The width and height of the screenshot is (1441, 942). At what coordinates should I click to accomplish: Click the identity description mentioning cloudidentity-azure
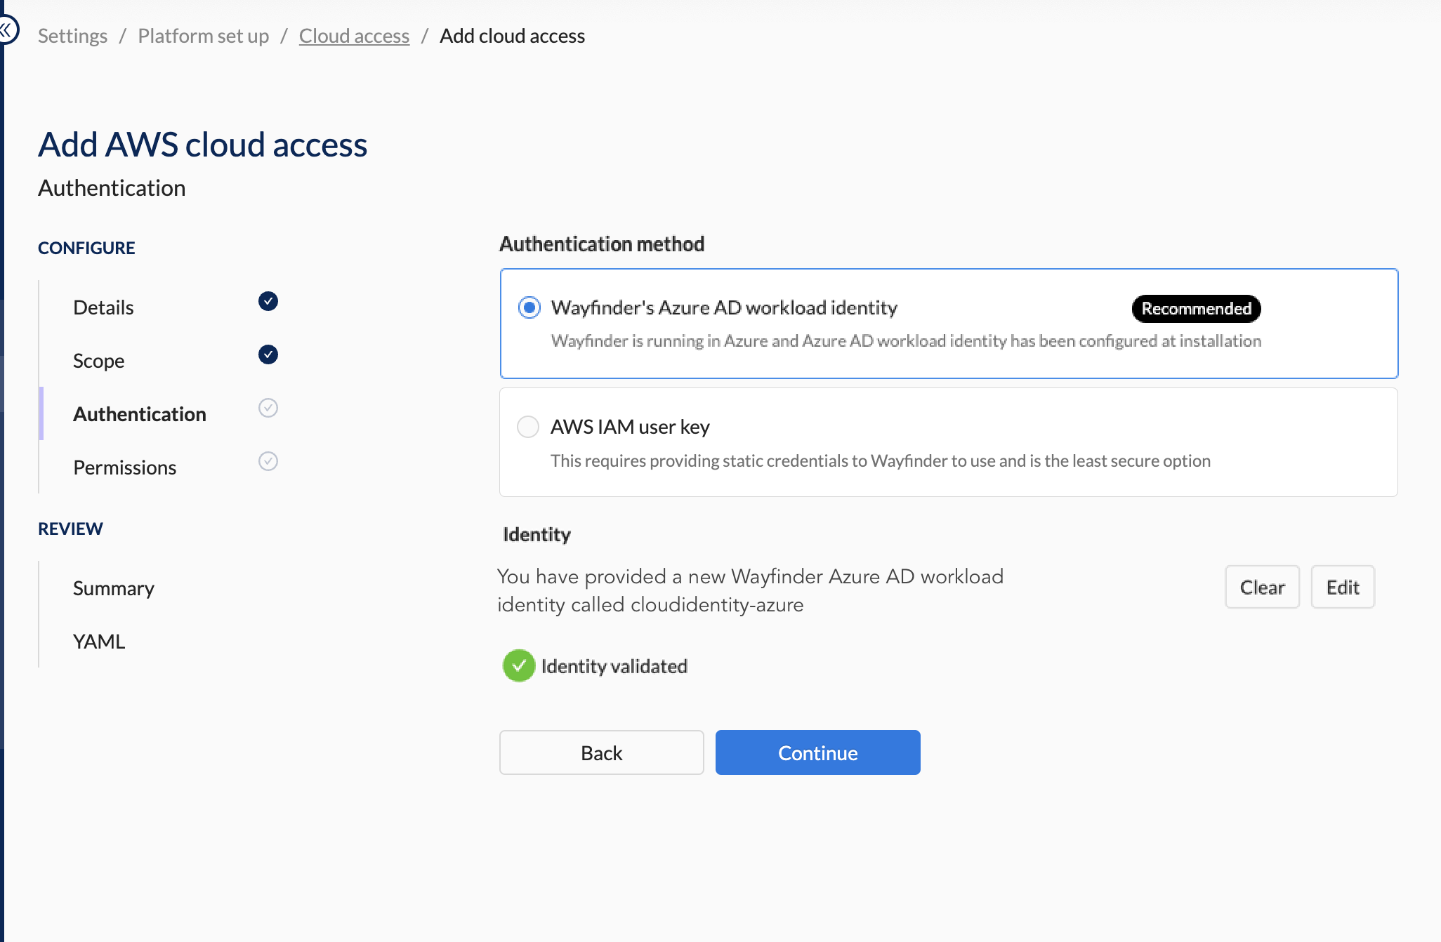[x=751, y=590]
